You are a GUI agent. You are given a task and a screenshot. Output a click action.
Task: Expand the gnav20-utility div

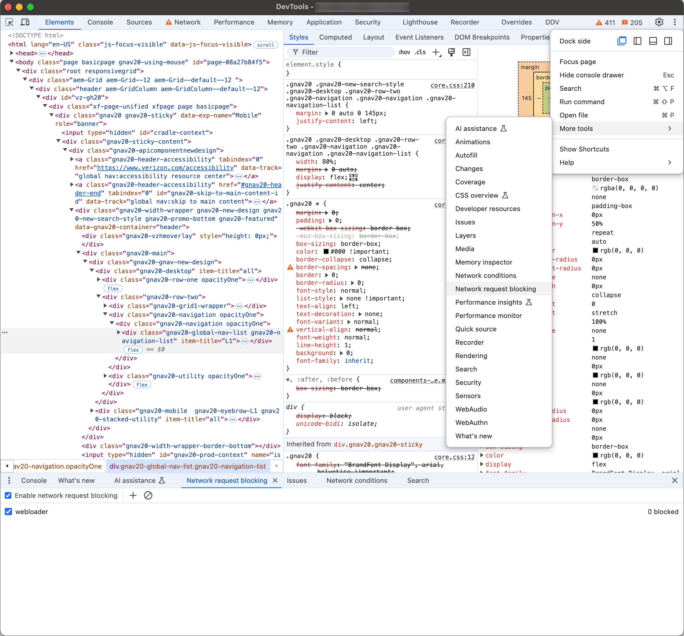click(105, 376)
